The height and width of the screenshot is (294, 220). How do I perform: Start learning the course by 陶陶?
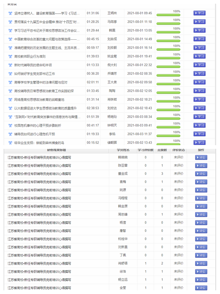pos(199,90)
